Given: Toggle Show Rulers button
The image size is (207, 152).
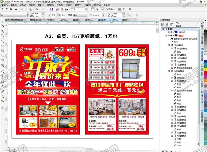Looking at the screenshot, I should 92,9.
